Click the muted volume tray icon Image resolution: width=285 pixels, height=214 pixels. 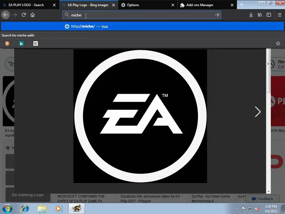257,209
